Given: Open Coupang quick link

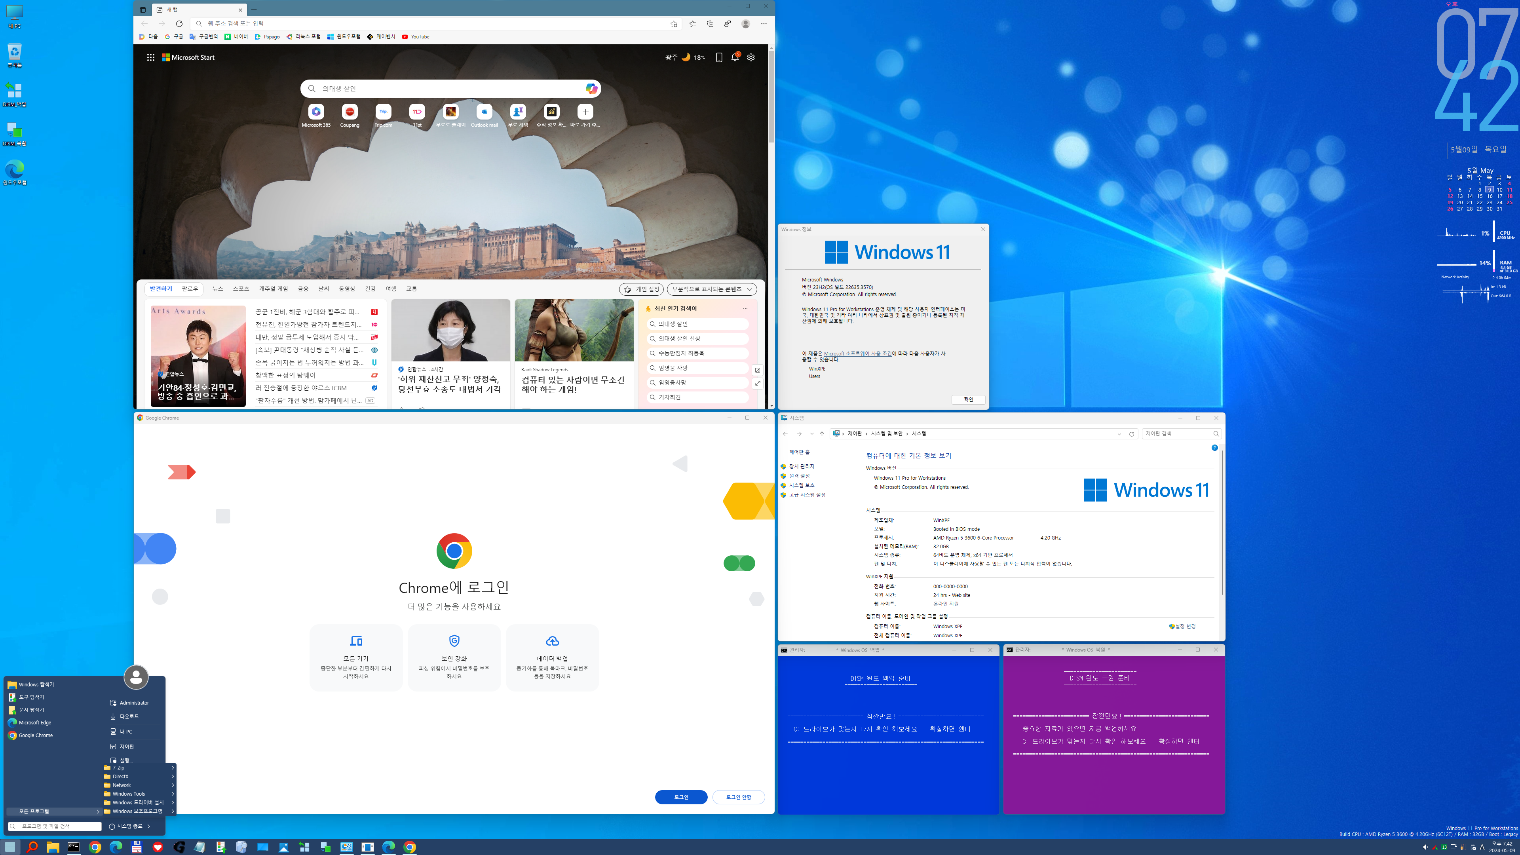Looking at the screenshot, I should pyautogui.click(x=350, y=116).
